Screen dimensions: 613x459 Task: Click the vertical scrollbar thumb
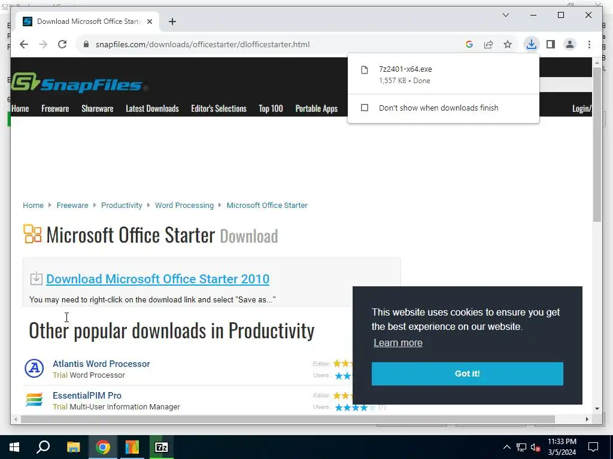coord(597,145)
